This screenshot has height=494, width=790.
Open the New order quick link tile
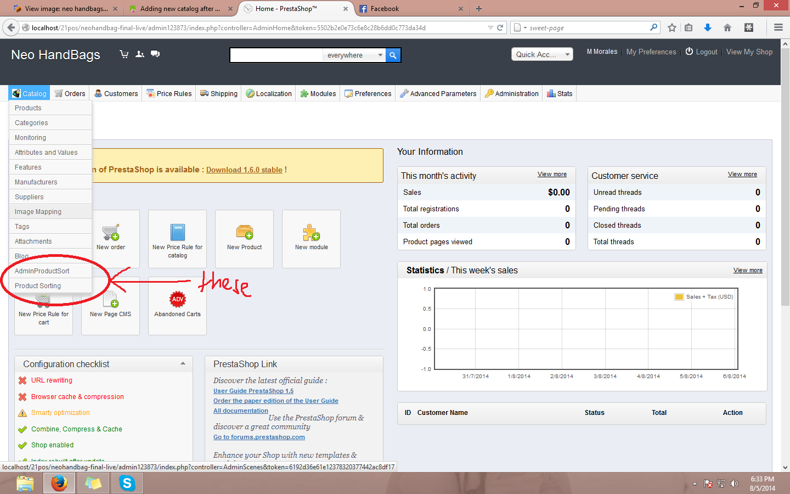[x=111, y=239]
